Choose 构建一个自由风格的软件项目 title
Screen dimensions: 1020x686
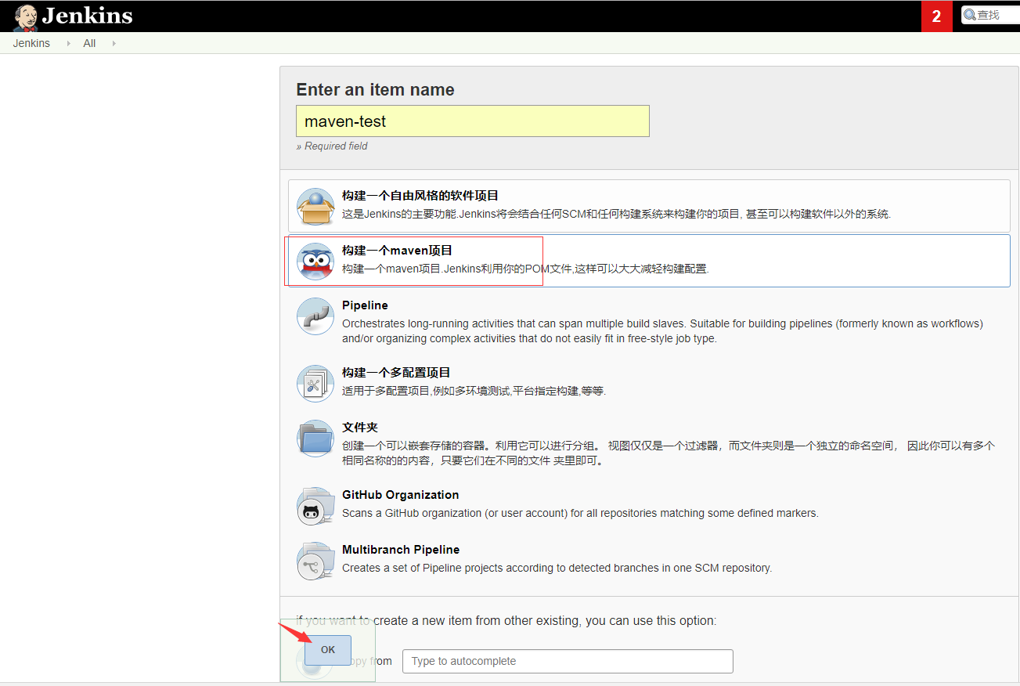coord(420,196)
